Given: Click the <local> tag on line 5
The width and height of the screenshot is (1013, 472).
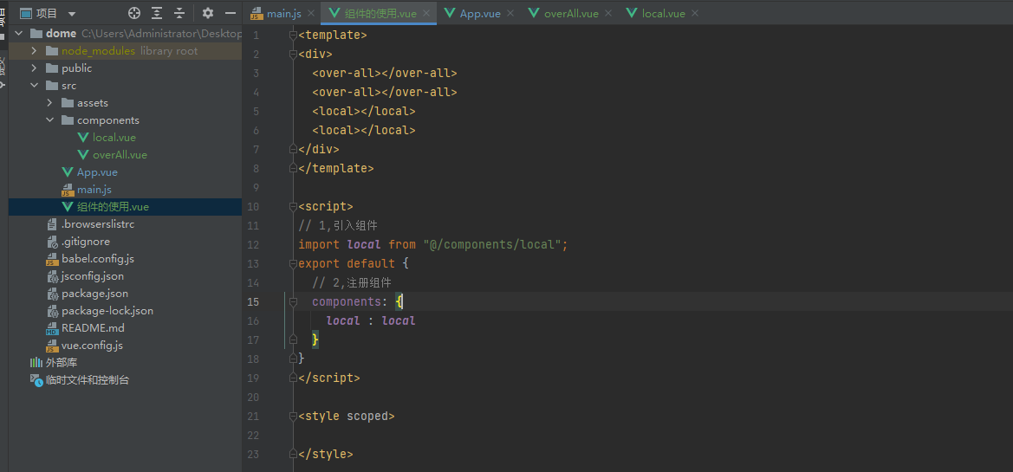Looking at the screenshot, I should coord(336,111).
